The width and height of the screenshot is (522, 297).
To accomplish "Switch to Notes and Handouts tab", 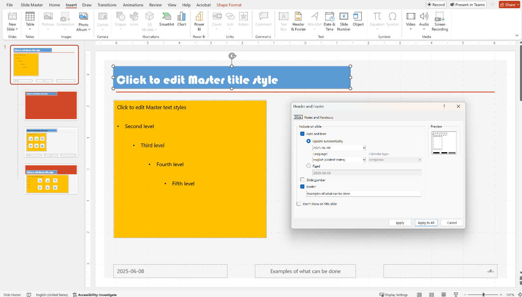I will [318, 118].
